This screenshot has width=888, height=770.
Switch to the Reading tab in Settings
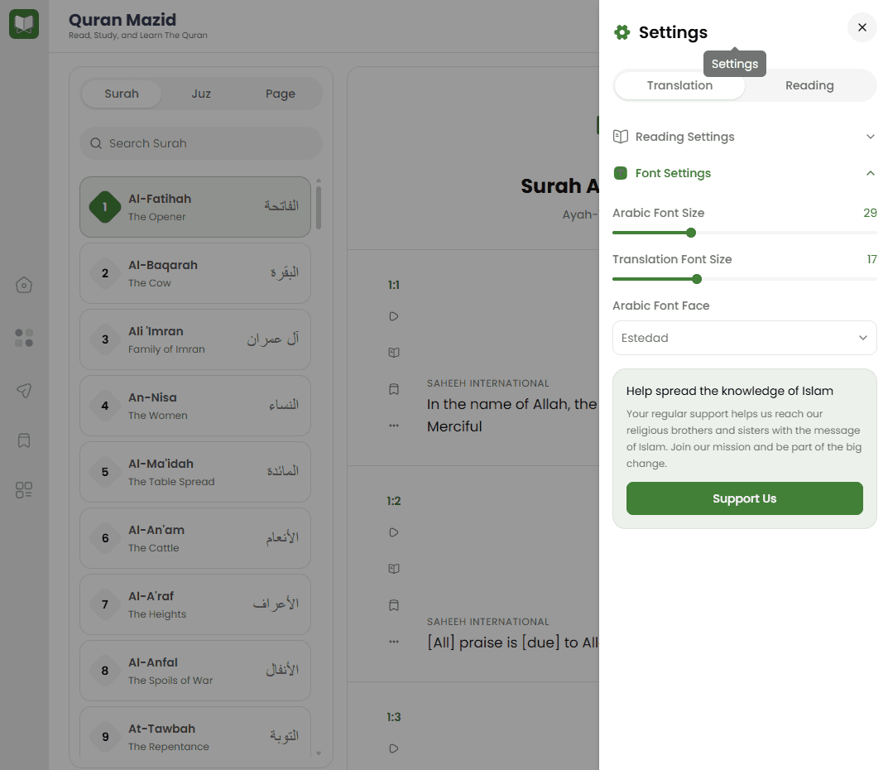coord(809,85)
